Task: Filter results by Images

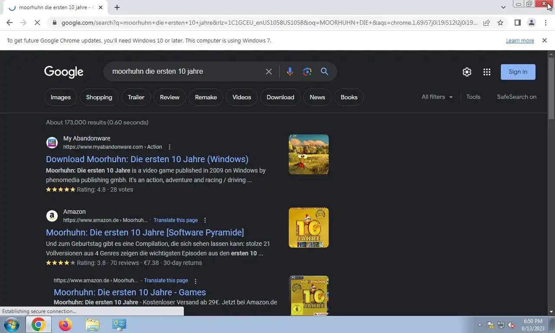Action: (61, 97)
